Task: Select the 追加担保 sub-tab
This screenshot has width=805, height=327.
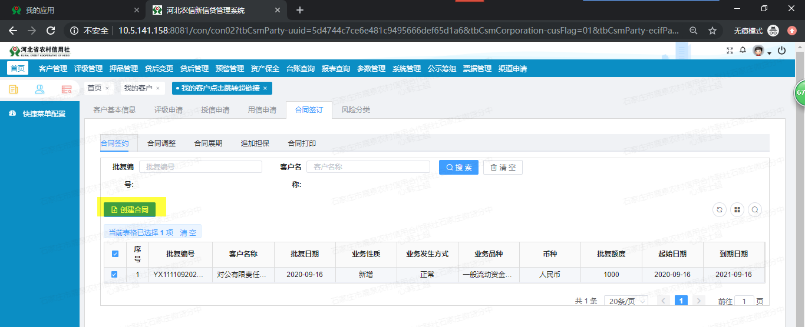Action: pos(255,144)
